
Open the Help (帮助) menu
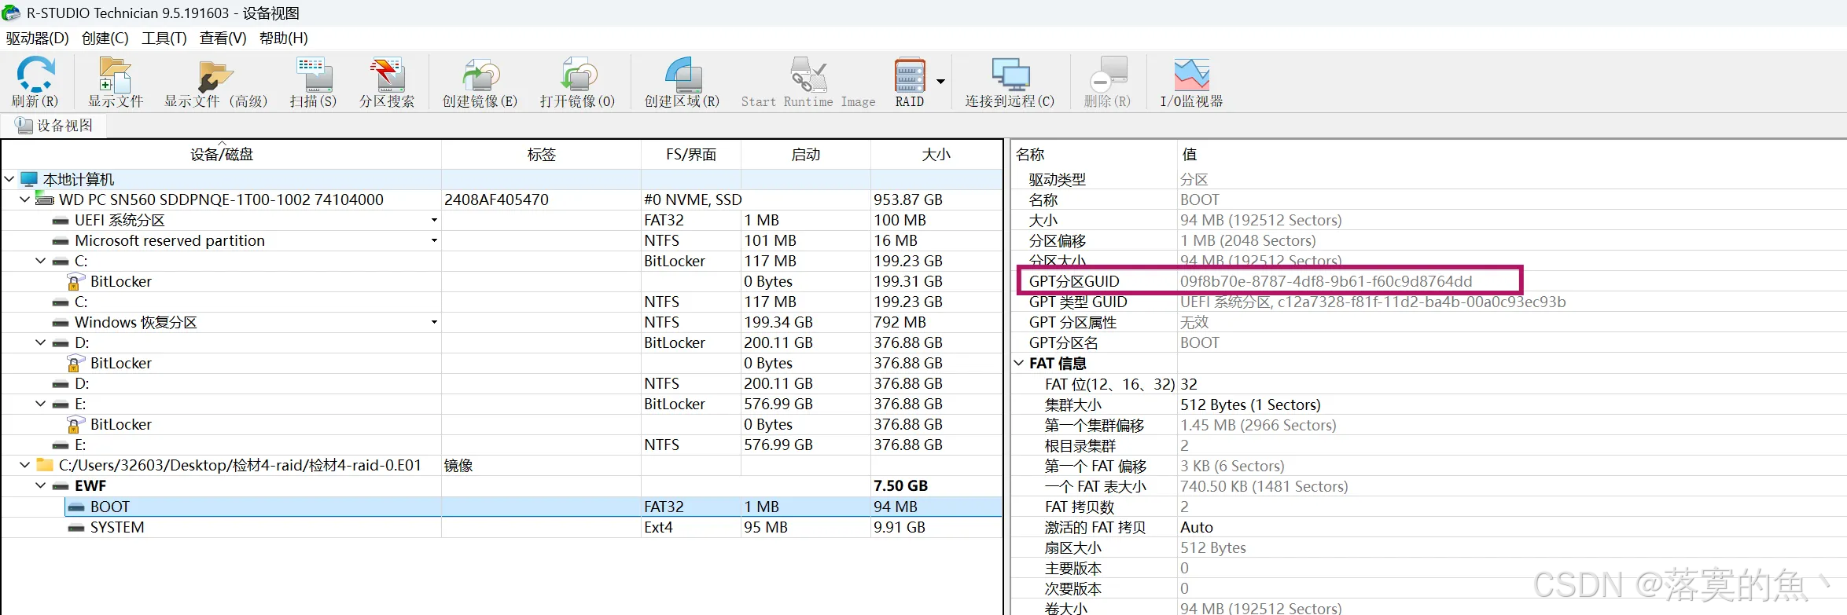pyautogui.click(x=284, y=38)
